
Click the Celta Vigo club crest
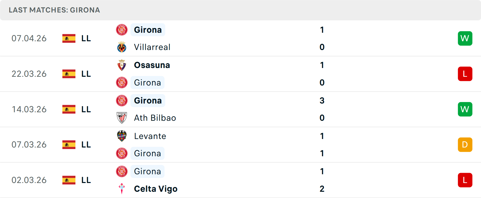coord(122,189)
